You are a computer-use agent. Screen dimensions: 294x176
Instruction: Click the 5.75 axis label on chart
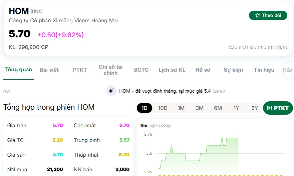point(148,134)
